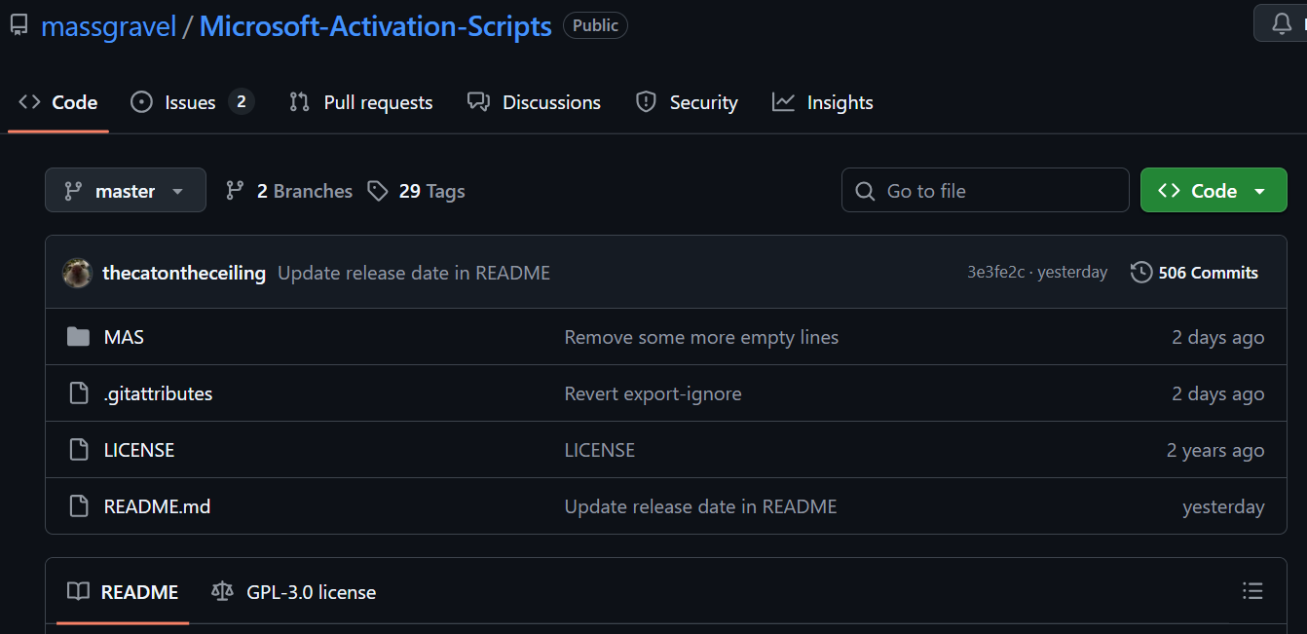Click the Go to file search field

[x=984, y=190]
